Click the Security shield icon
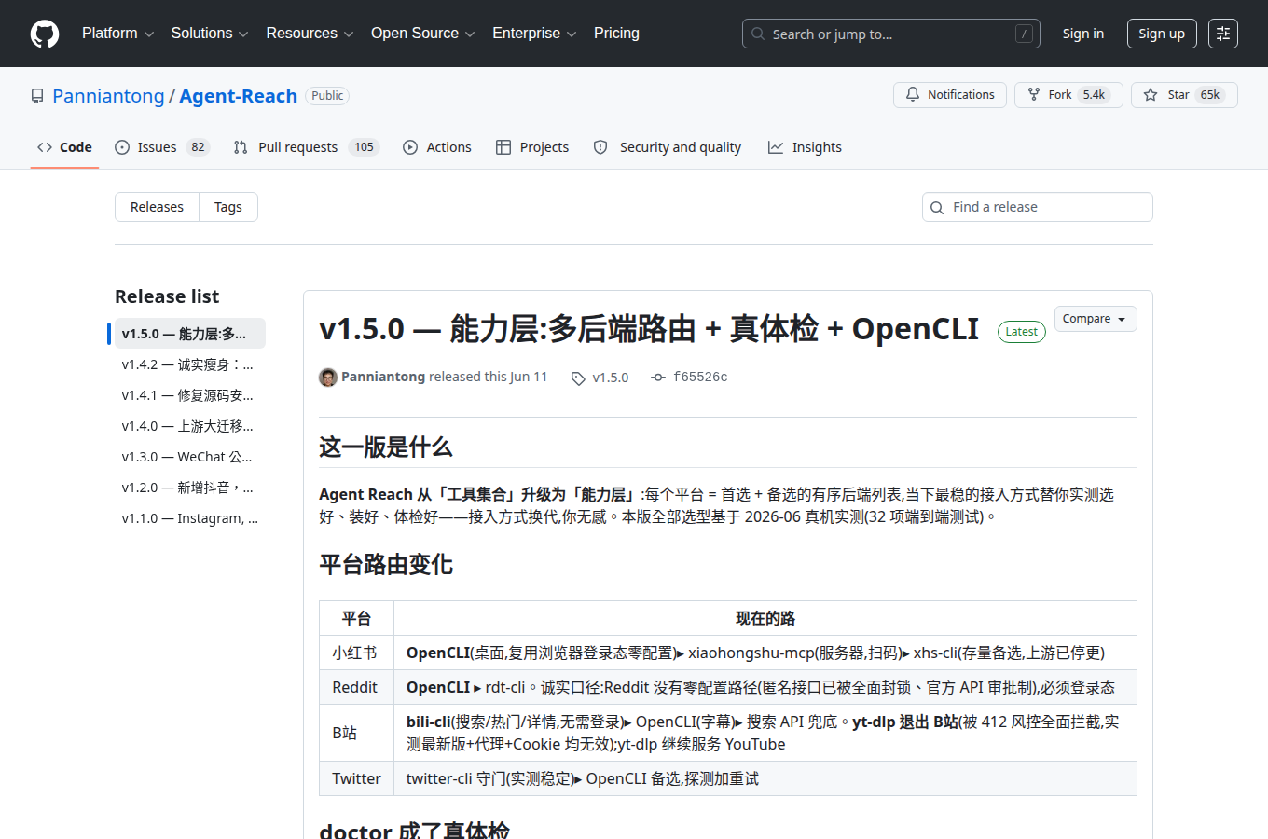This screenshot has width=1268, height=839. click(x=600, y=147)
